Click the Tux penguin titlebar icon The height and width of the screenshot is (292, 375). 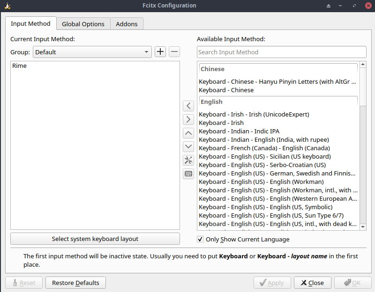7,6
